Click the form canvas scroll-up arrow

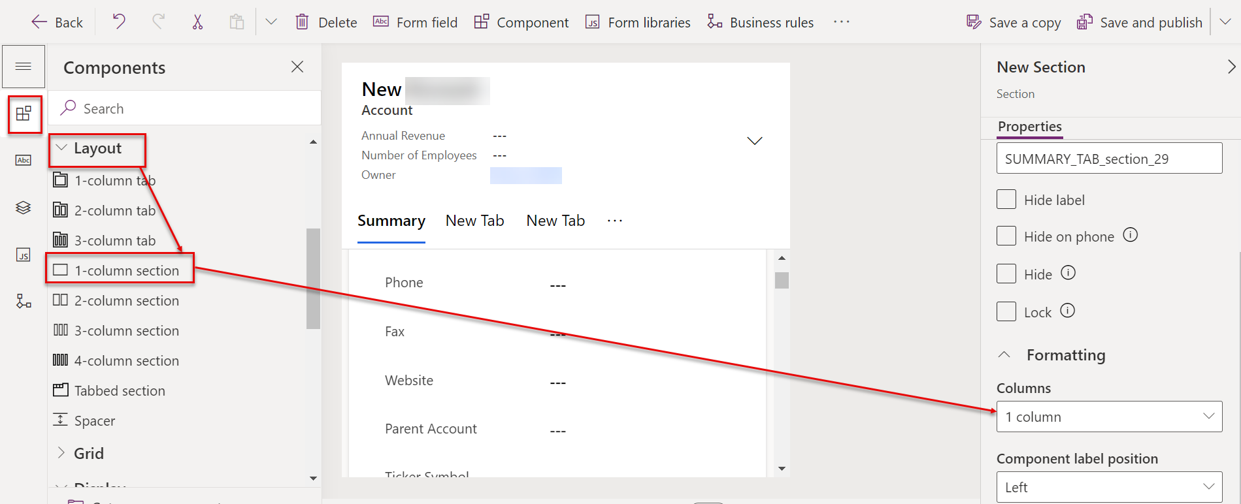782,258
